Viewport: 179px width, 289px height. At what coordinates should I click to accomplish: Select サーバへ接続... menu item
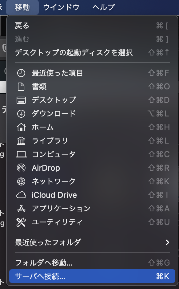point(92,276)
